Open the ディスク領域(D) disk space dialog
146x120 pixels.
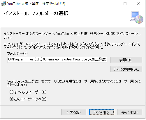coord(126,69)
